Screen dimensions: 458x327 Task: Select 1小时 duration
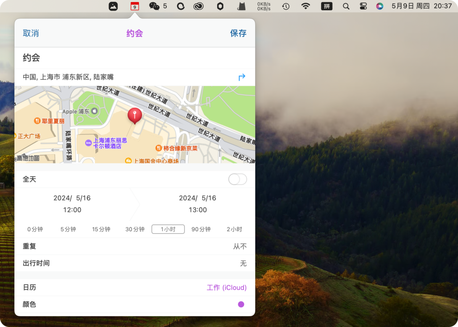click(168, 229)
